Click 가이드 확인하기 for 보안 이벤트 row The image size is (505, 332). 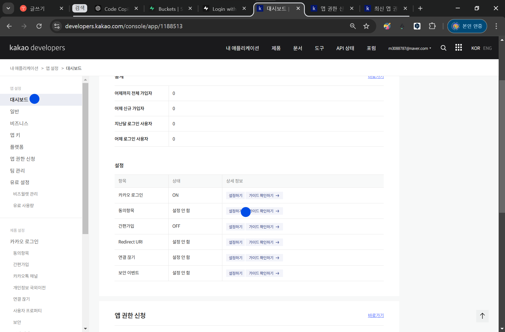pos(264,273)
